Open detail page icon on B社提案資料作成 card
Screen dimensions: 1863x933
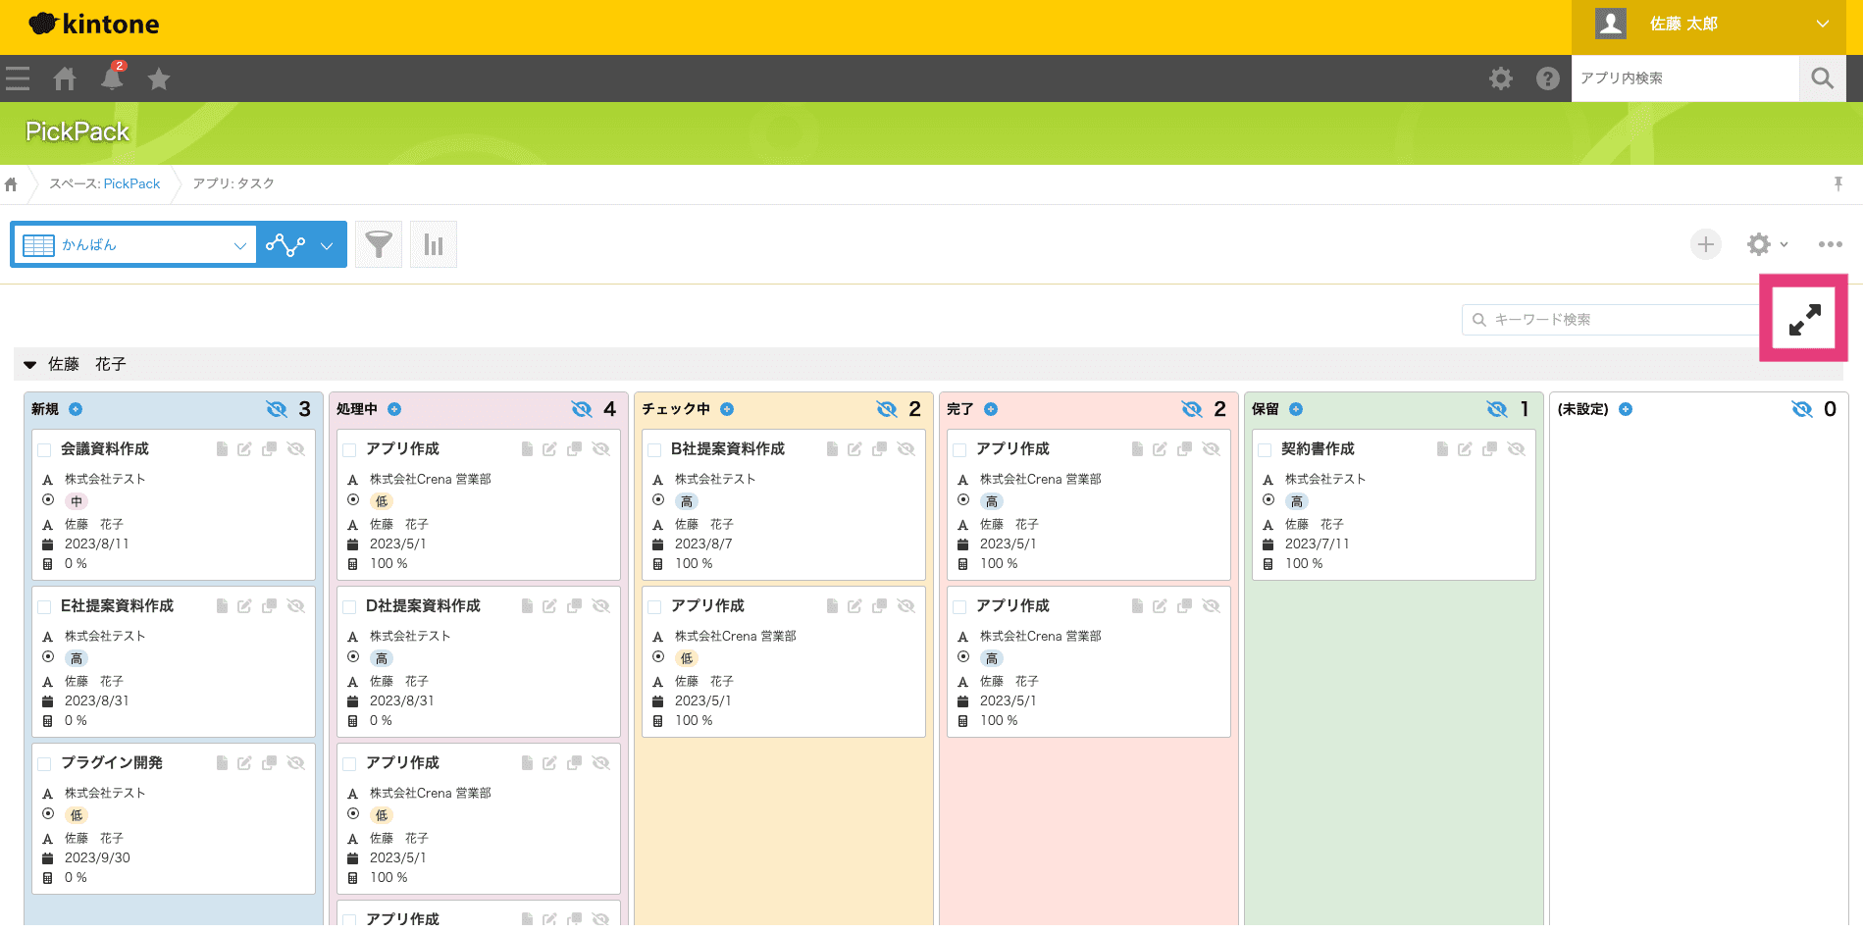[x=832, y=449]
